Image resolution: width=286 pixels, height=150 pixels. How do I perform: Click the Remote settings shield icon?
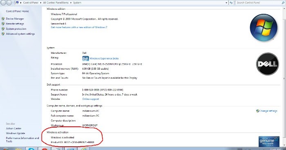[3, 24]
